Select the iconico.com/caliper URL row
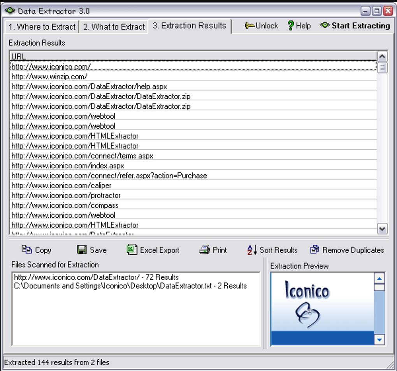397x371 pixels. [193, 185]
